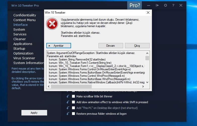Enable Restore previous folder windows at logon
This screenshot has height=126, width=197.
point(73,113)
